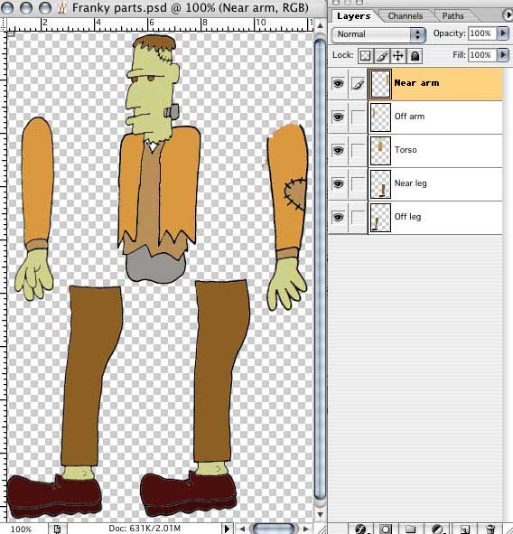Select the layer named Near arm

point(416,83)
